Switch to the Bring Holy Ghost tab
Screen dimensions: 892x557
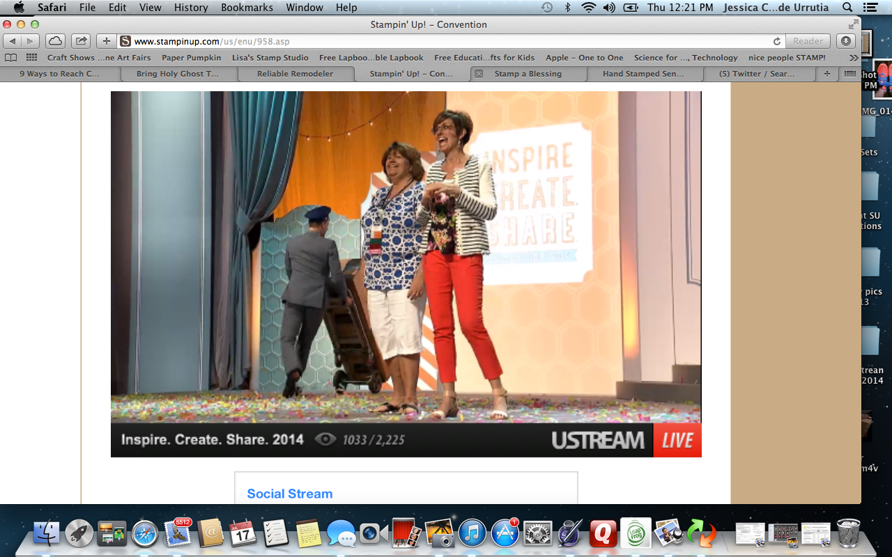click(x=178, y=74)
